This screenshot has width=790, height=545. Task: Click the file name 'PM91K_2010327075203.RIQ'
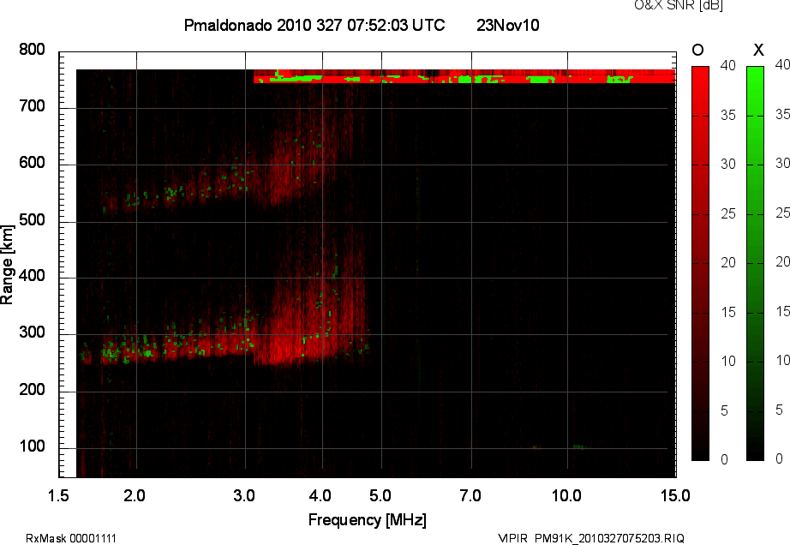pos(609,538)
